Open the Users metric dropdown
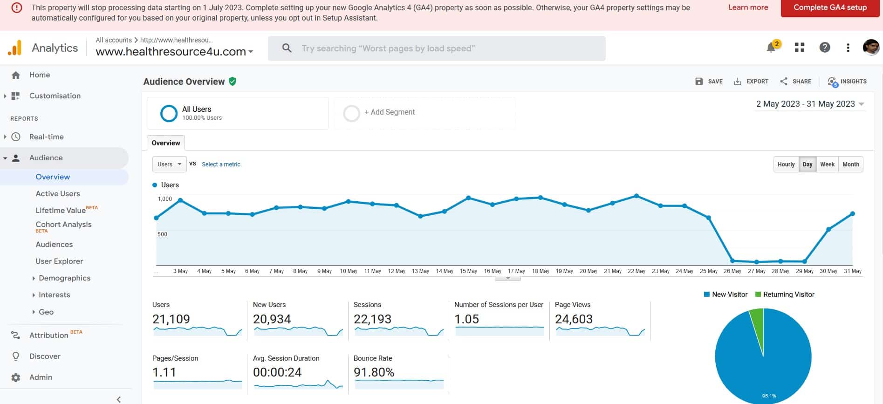This screenshot has width=883, height=404. click(170, 164)
